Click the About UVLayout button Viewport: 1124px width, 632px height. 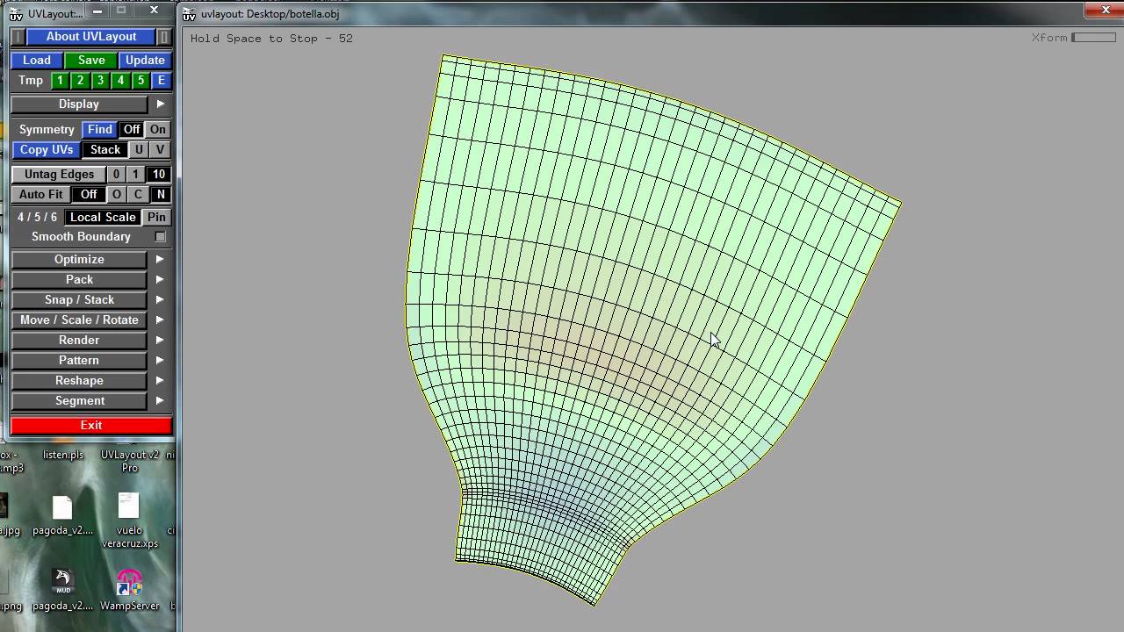pos(91,37)
